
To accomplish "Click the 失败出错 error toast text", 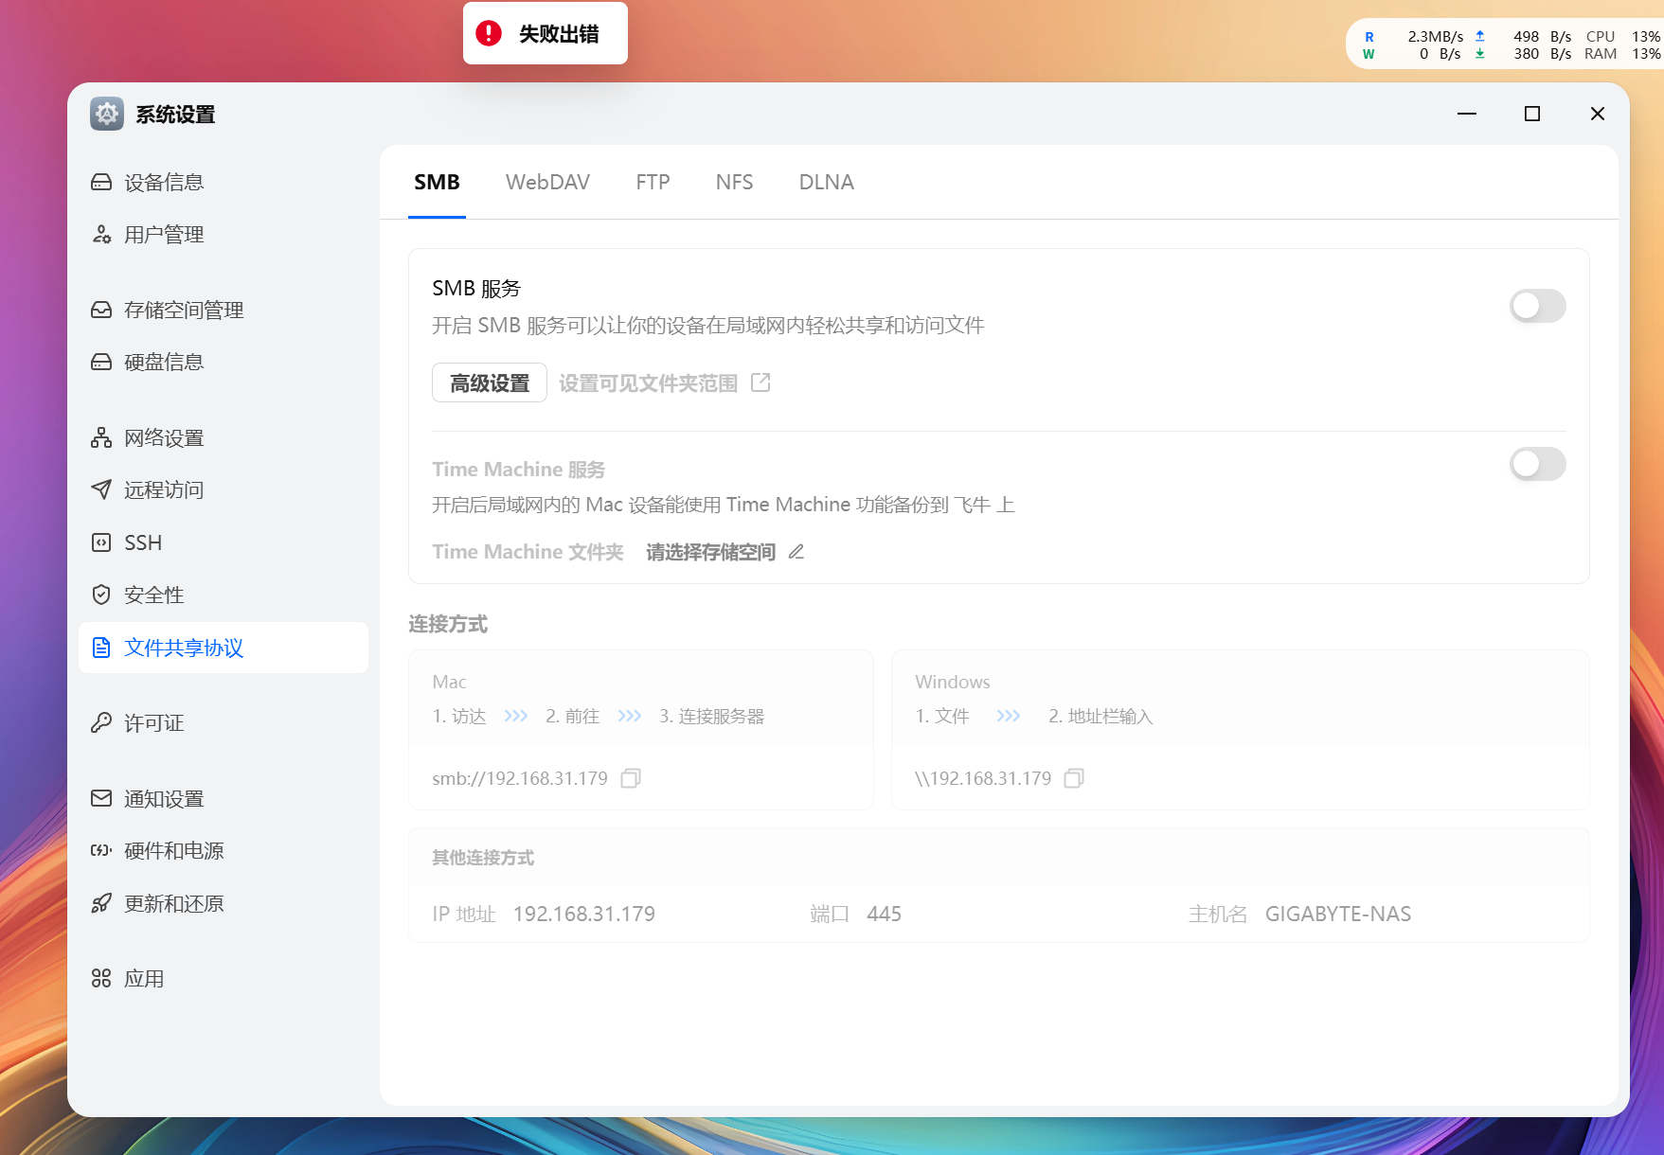I will pos(559,34).
